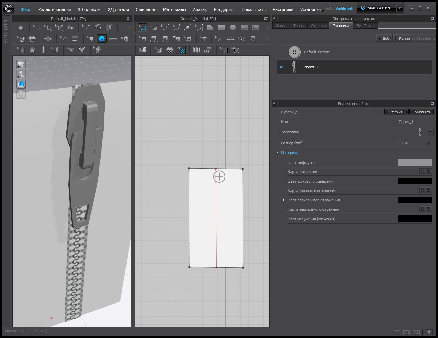
Task: Open the Цвет диффузии color swatch
Action: (415, 163)
